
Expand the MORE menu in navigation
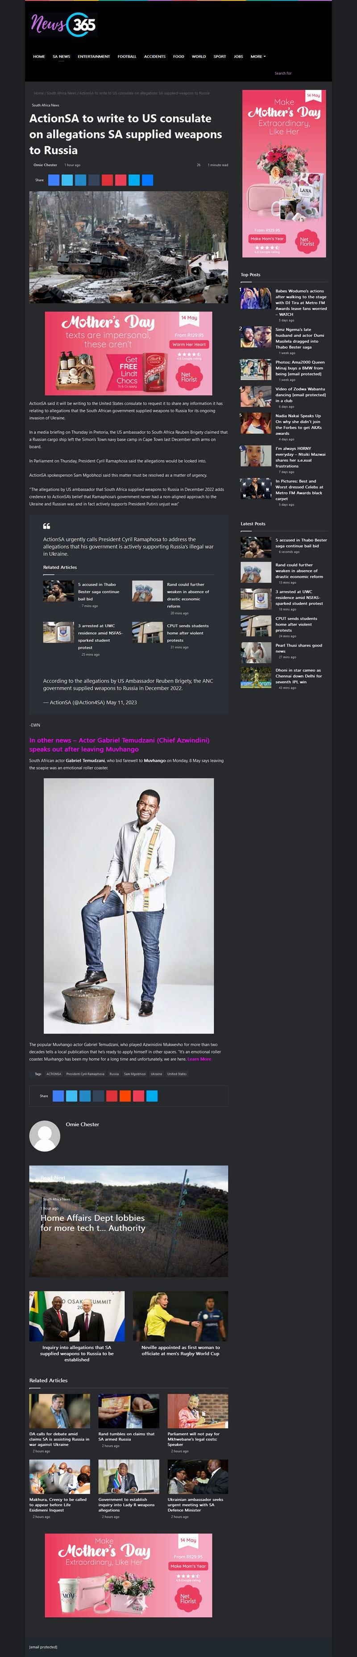(257, 57)
